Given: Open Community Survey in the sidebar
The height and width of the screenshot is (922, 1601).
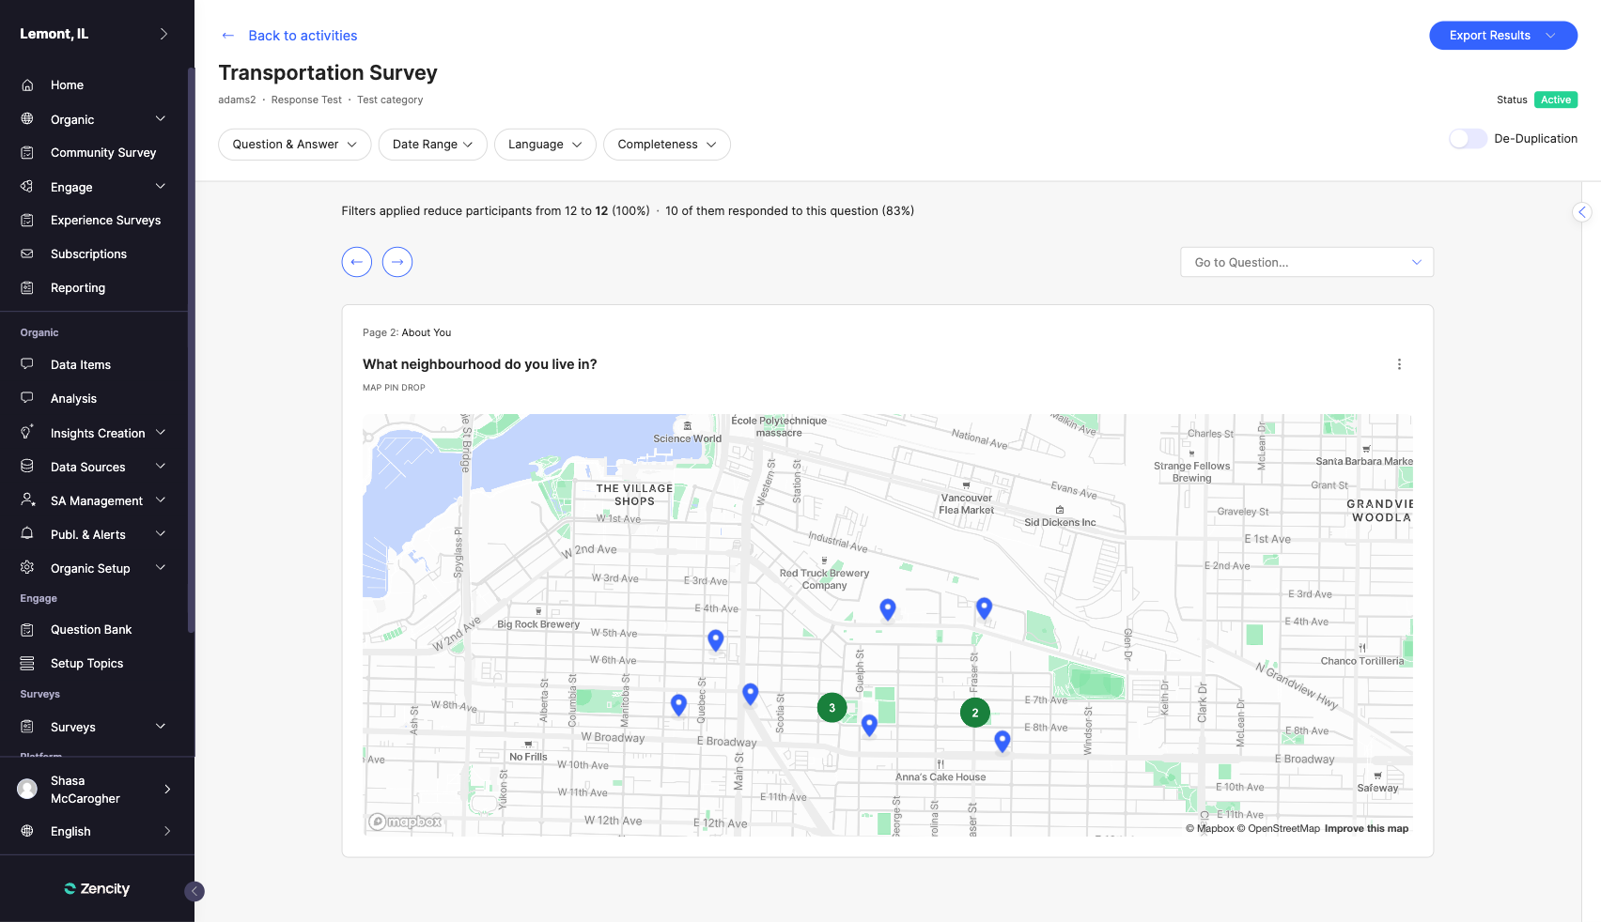Looking at the screenshot, I should [x=102, y=153].
